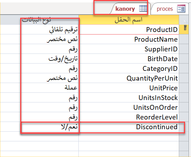Click the kanory table datasheet icon
Viewport: 191px width, 157px height.
pos(143,8)
